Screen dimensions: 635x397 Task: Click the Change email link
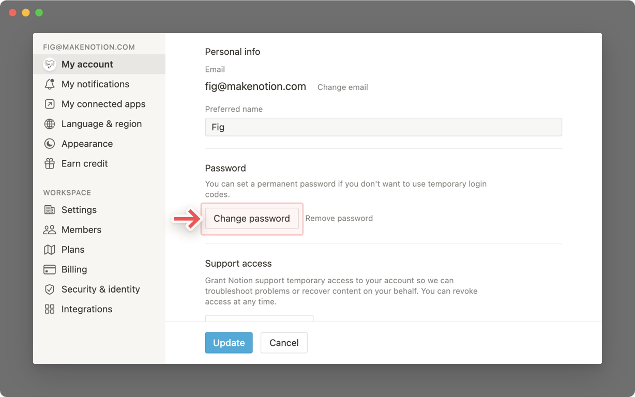[x=342, y=87]
